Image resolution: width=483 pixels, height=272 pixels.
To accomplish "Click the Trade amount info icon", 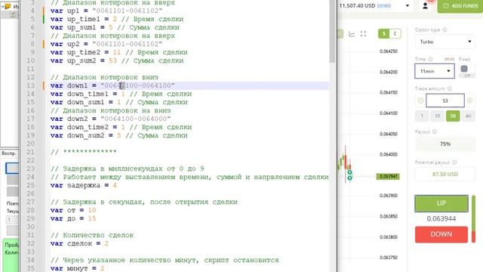I will (x=450, y=88).
